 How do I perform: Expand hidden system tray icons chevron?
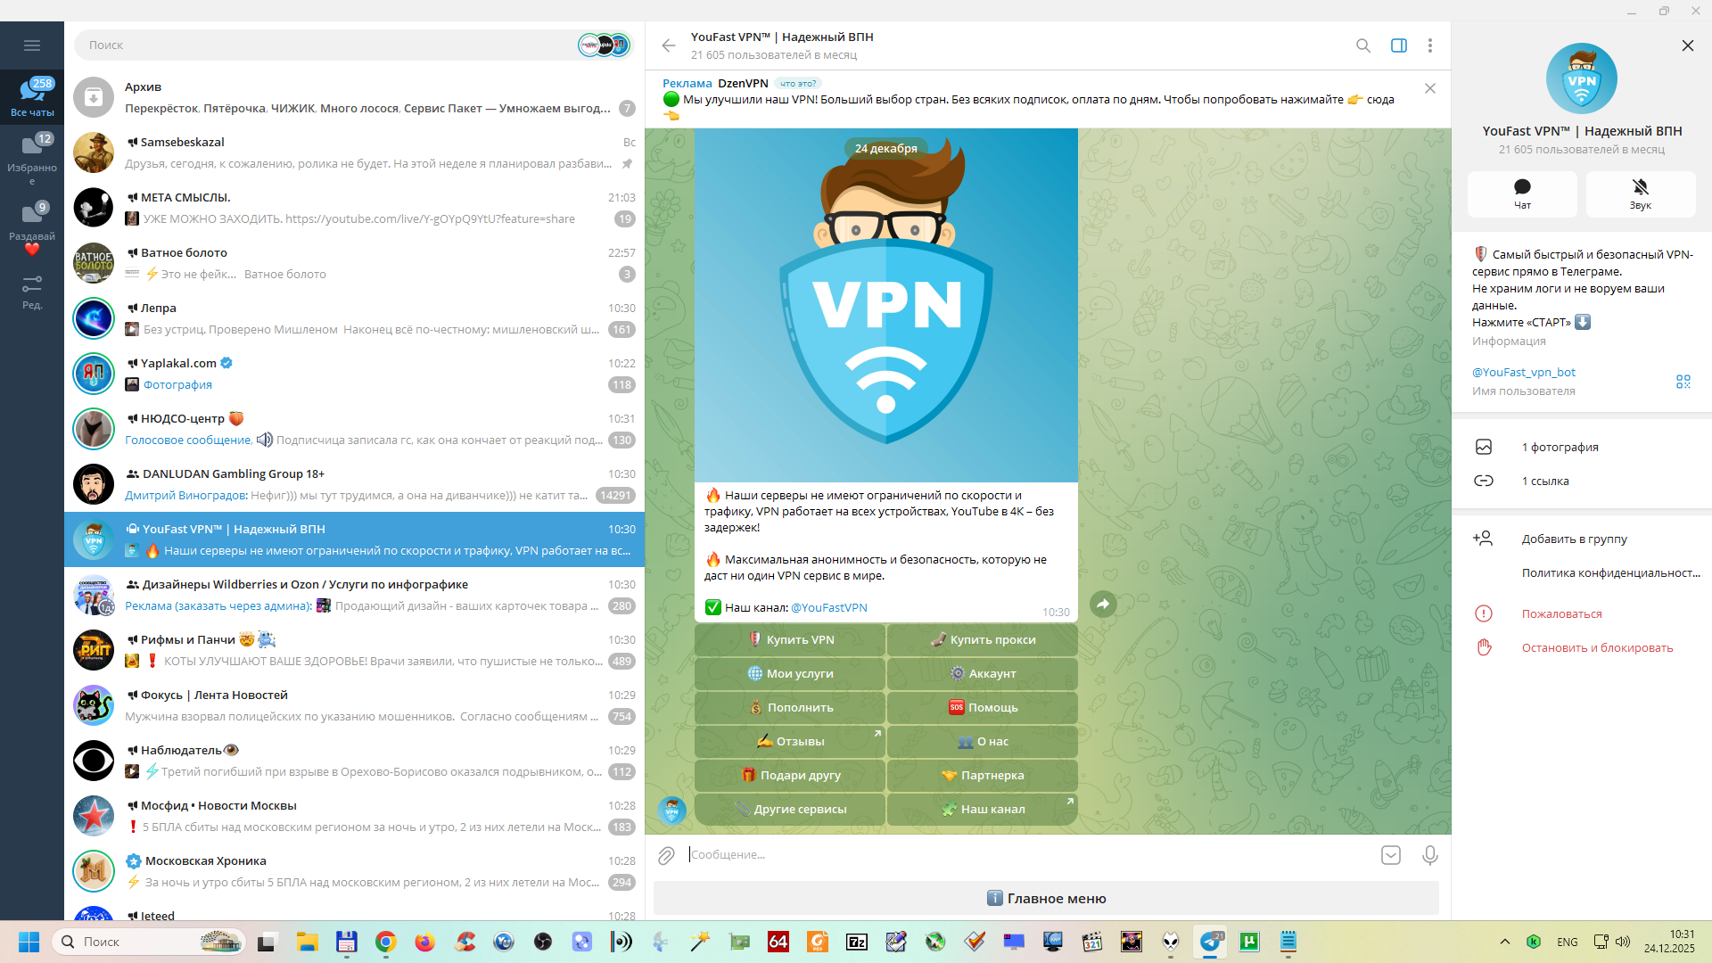point(1504,942)
